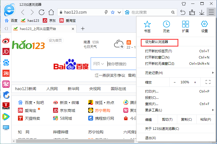
Task: Click Baidu paw icon in sidebar
Action: point(6,62)
